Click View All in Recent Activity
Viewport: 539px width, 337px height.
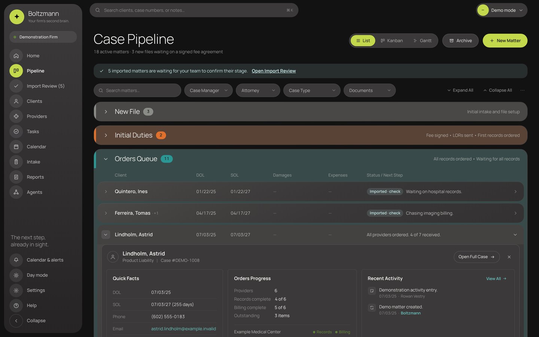click(496, 279)
